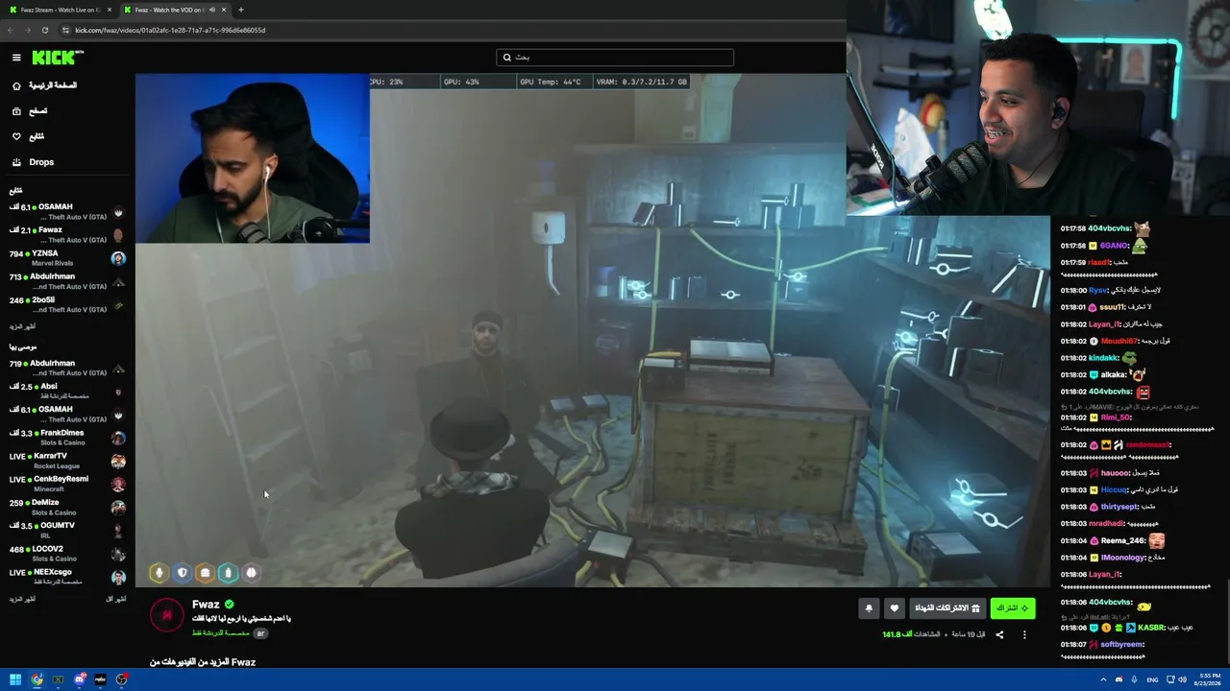
Task: Click the third orange badge icon on the video
Action: pos(205,573)
